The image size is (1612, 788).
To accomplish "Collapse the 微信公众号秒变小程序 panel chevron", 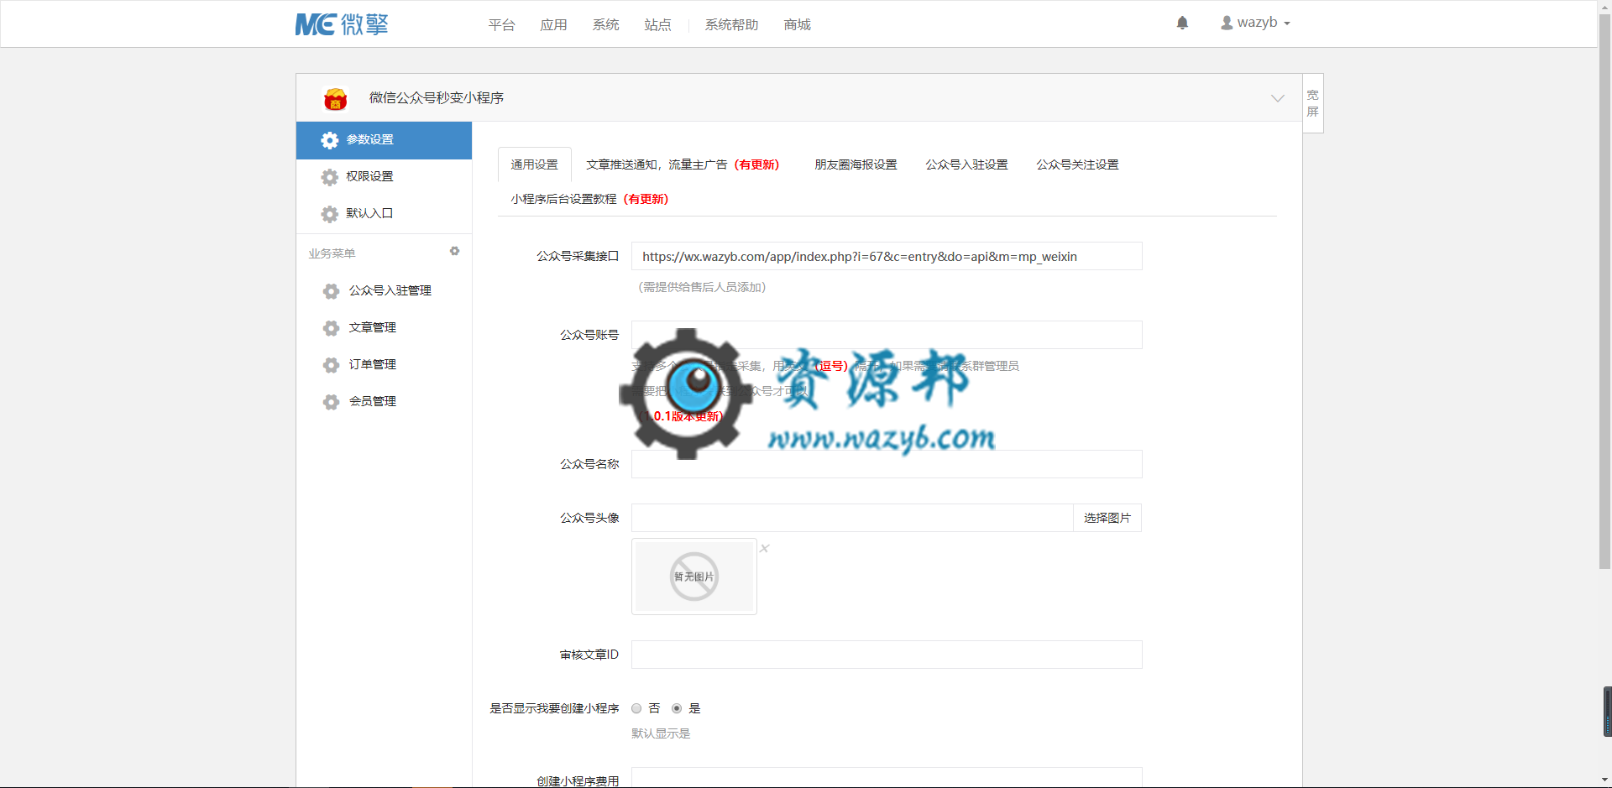I will [1277, 98].
